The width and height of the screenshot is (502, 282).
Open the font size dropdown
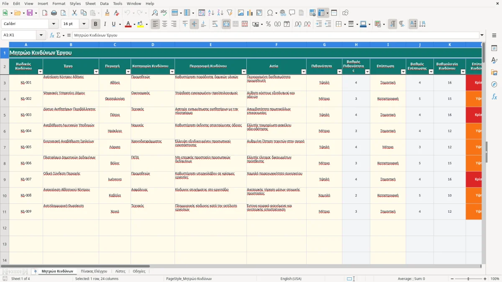click(84, 24)
